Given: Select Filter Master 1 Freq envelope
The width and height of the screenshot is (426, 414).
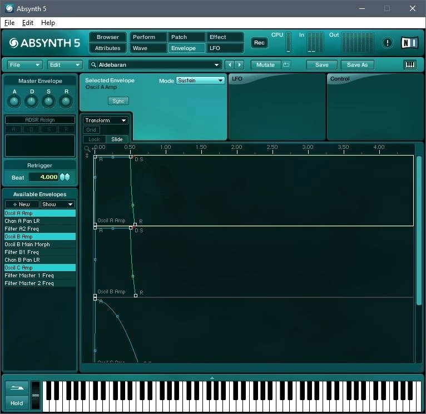Looking at the screenshot, I should (x=40, y=276).
